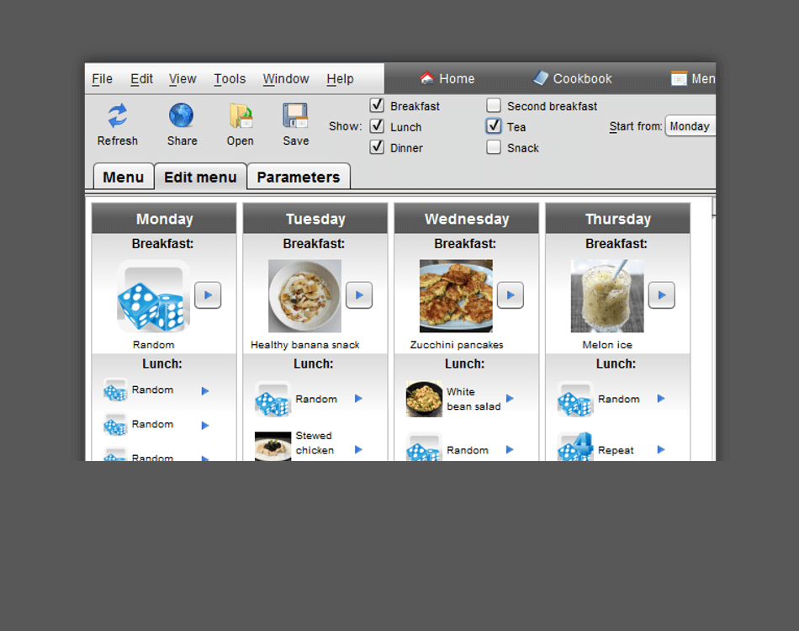Open the Start from Monday dropdown
The image size is (799, 631).
pyautogui.click(x=691, y=126)
